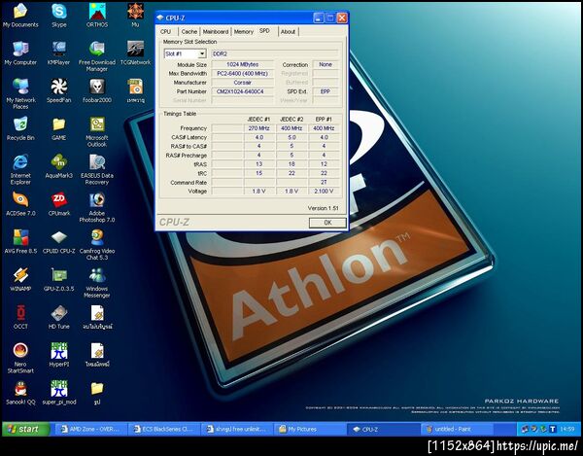This screenshot has width=583, height=456.
Task: Click the Max Bandwidth PC2-6400 field
Action: [242, 74]
